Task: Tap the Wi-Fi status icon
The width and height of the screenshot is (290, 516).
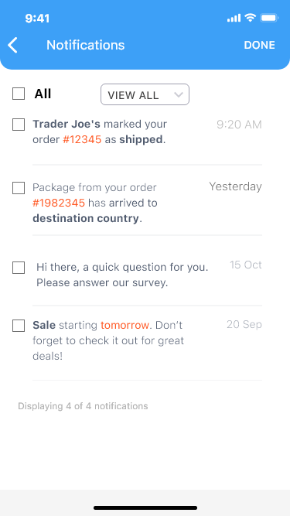Action: (x=251, y=18)
